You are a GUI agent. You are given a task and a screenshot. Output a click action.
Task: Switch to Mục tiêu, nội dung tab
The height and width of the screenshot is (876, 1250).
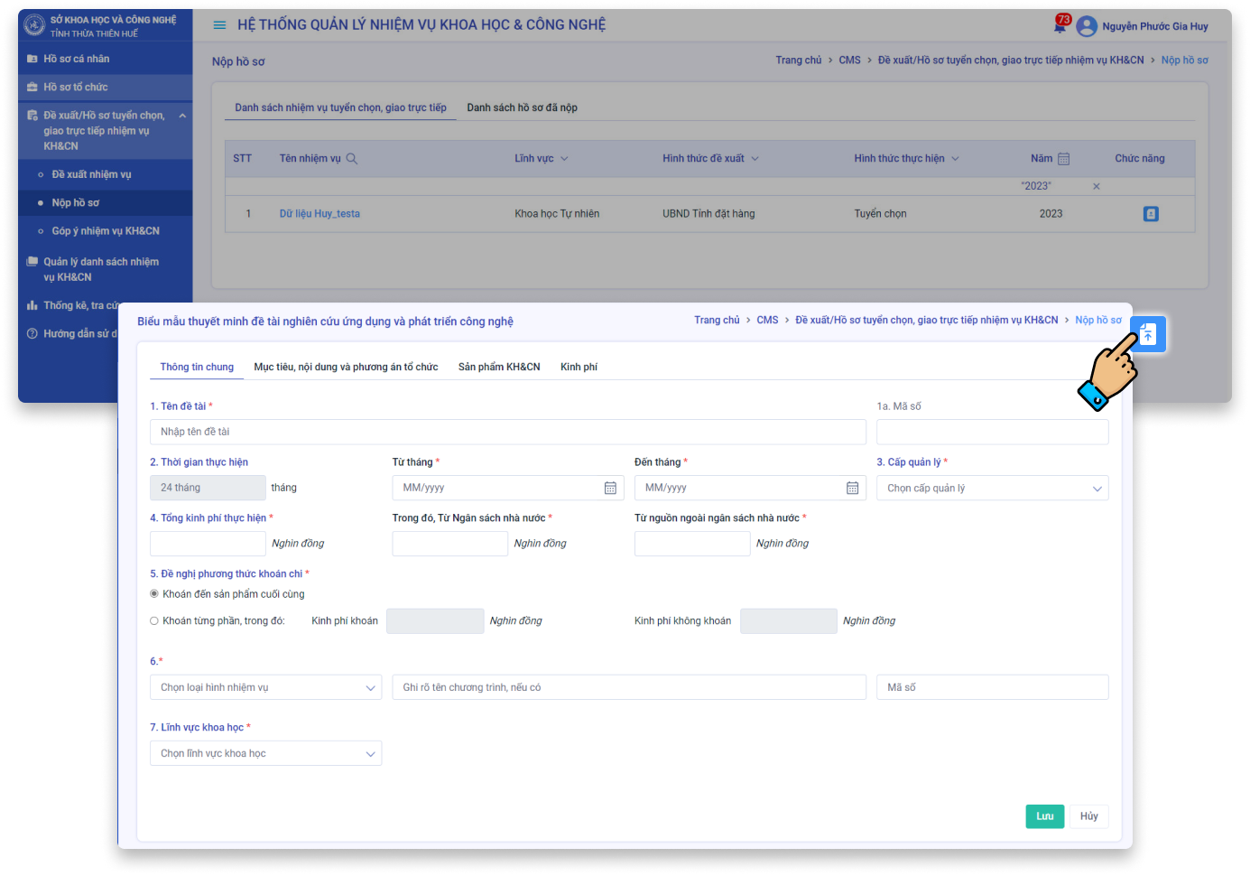(x=346, y=368)
